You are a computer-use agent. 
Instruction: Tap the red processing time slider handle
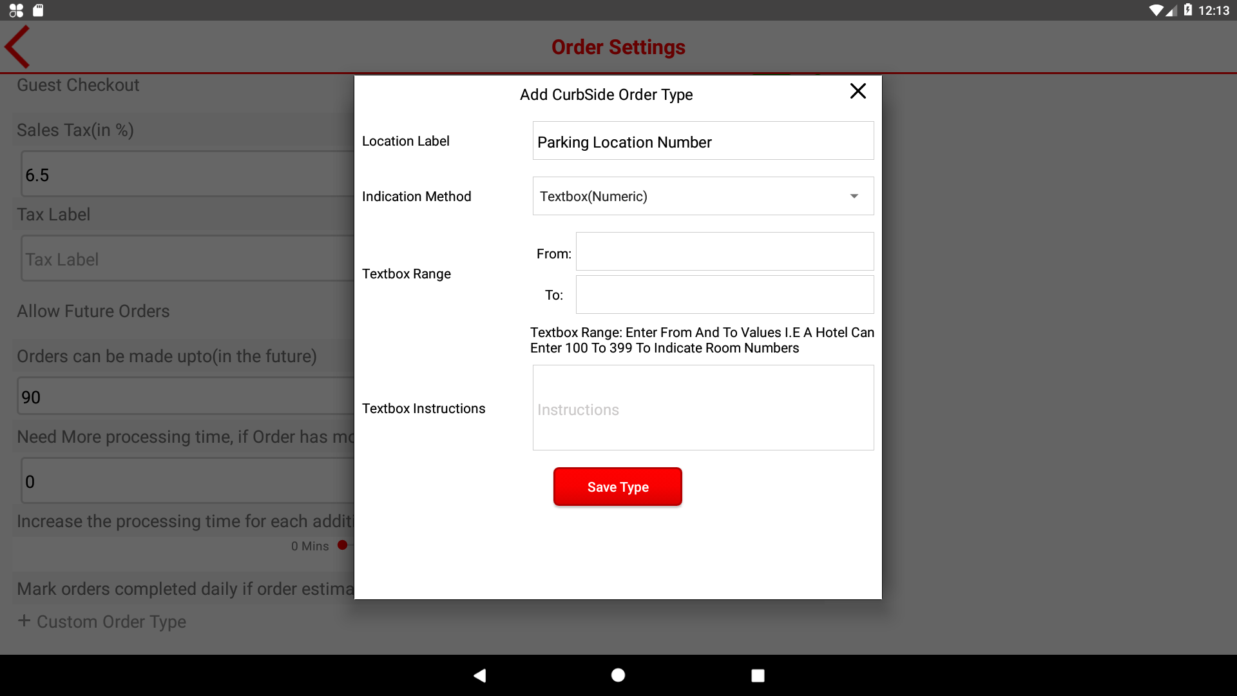pyautogui.click(x=343, y=545)
